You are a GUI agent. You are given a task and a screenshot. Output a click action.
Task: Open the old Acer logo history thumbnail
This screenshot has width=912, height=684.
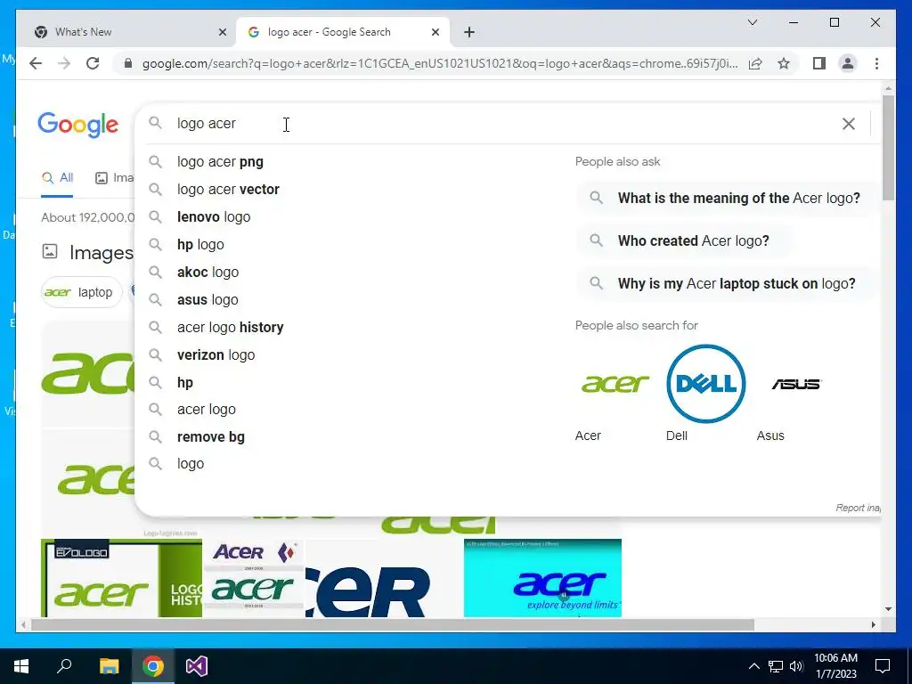coord(254,577)
